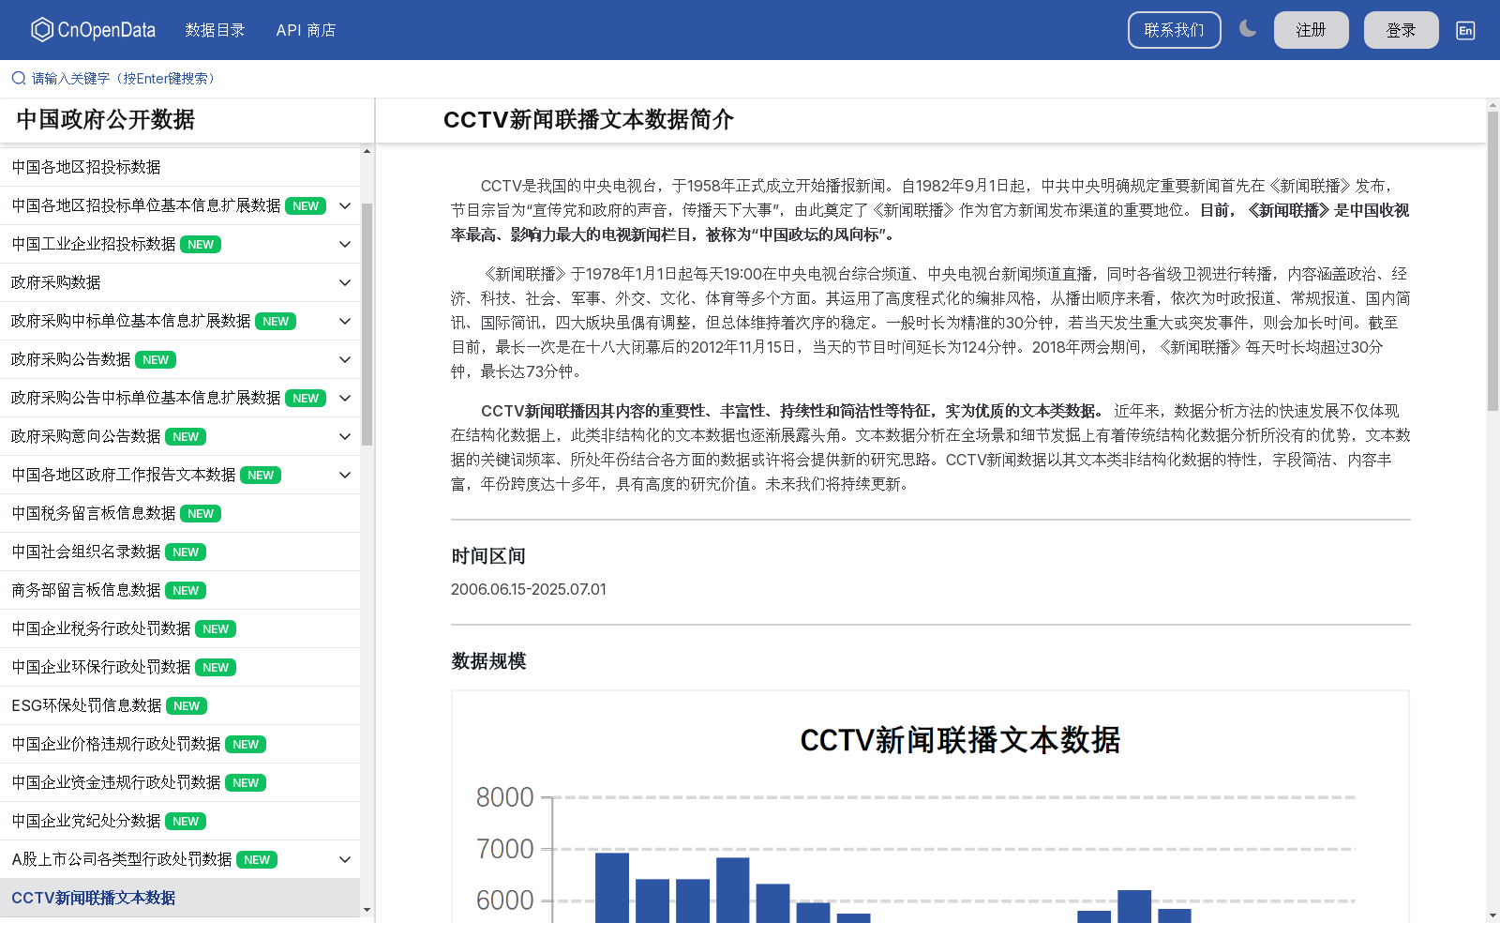Click the 中国政府公开数据 sidebar heading
The image size is (1500, 938).
(x=106, y=120)
